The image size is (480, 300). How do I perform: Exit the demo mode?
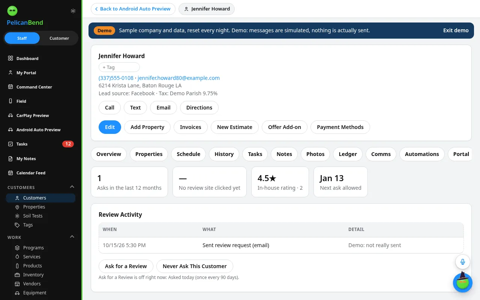pyautogui.click(x=456, y=30)
